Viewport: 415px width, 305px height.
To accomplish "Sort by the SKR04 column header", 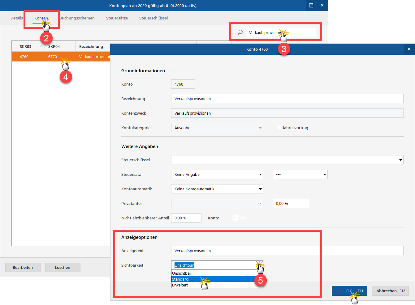I will click(x=60, y=46).
